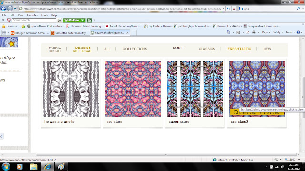Click the red Stop loading icon
The width and height of the screenshot is (305, 171).
[x=234, y=9]
